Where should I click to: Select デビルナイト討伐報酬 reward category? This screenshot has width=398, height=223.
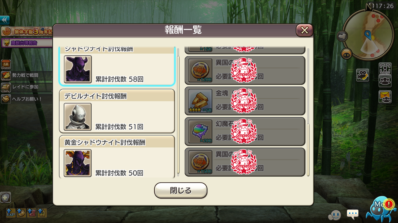coord(117,111)
